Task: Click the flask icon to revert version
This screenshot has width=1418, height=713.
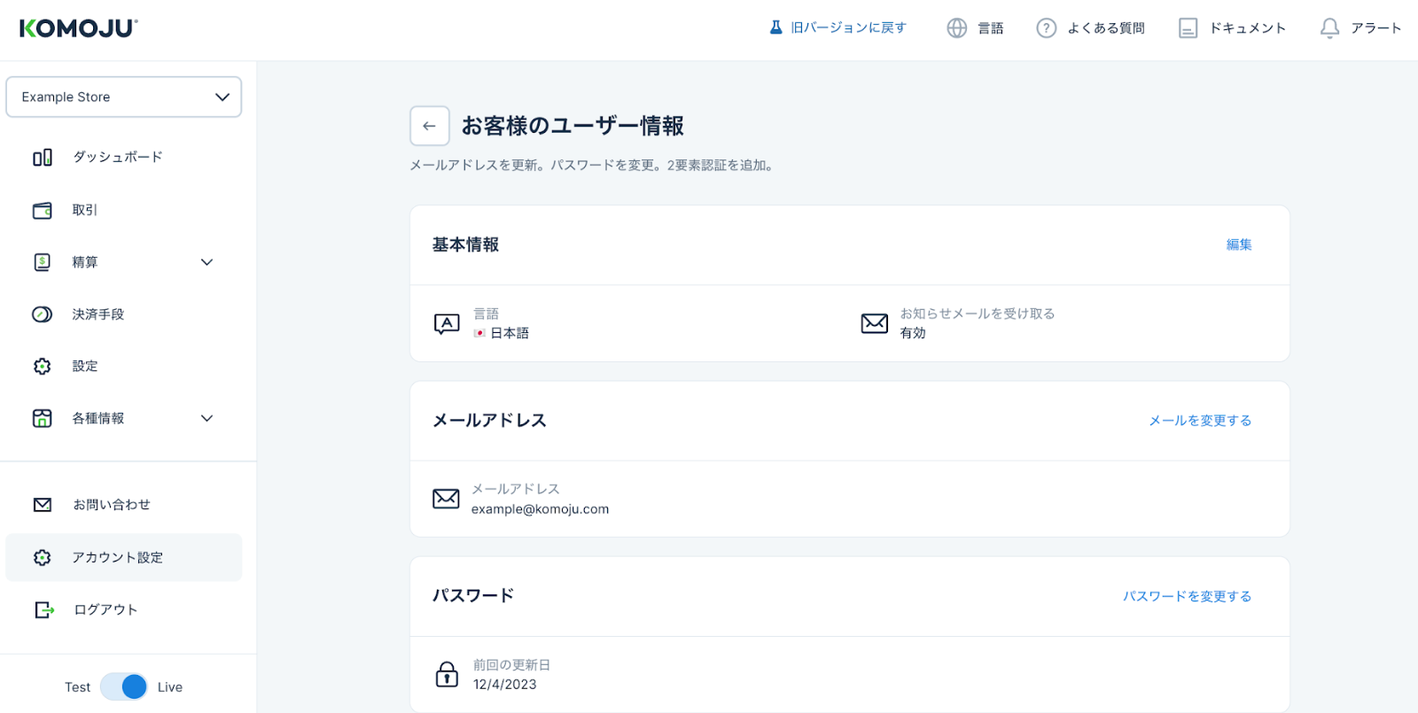Action: point(775,27)
